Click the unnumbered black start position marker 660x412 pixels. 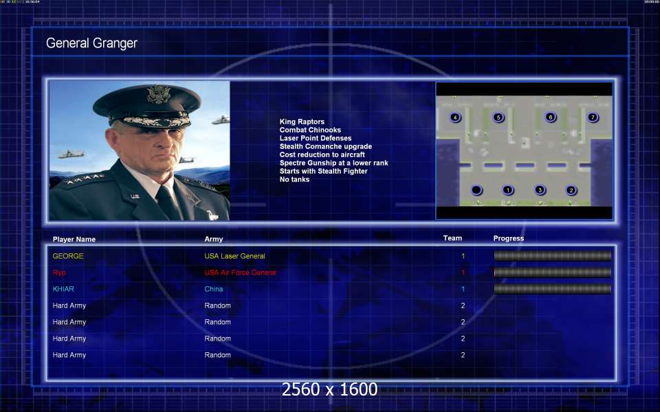click(476, 190)
